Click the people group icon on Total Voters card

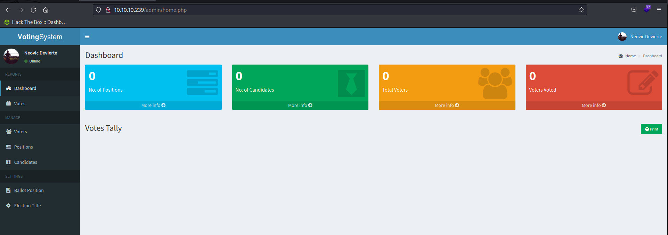click(495, 83)
